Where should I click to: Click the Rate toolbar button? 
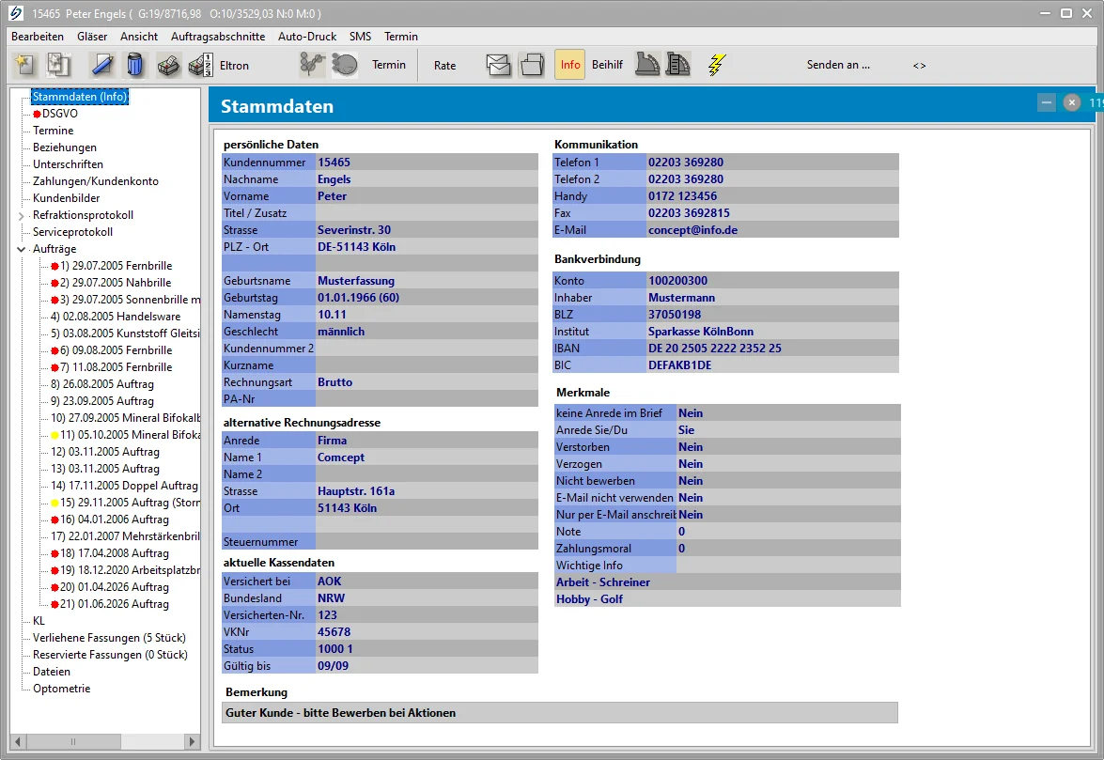pos(445,66)
